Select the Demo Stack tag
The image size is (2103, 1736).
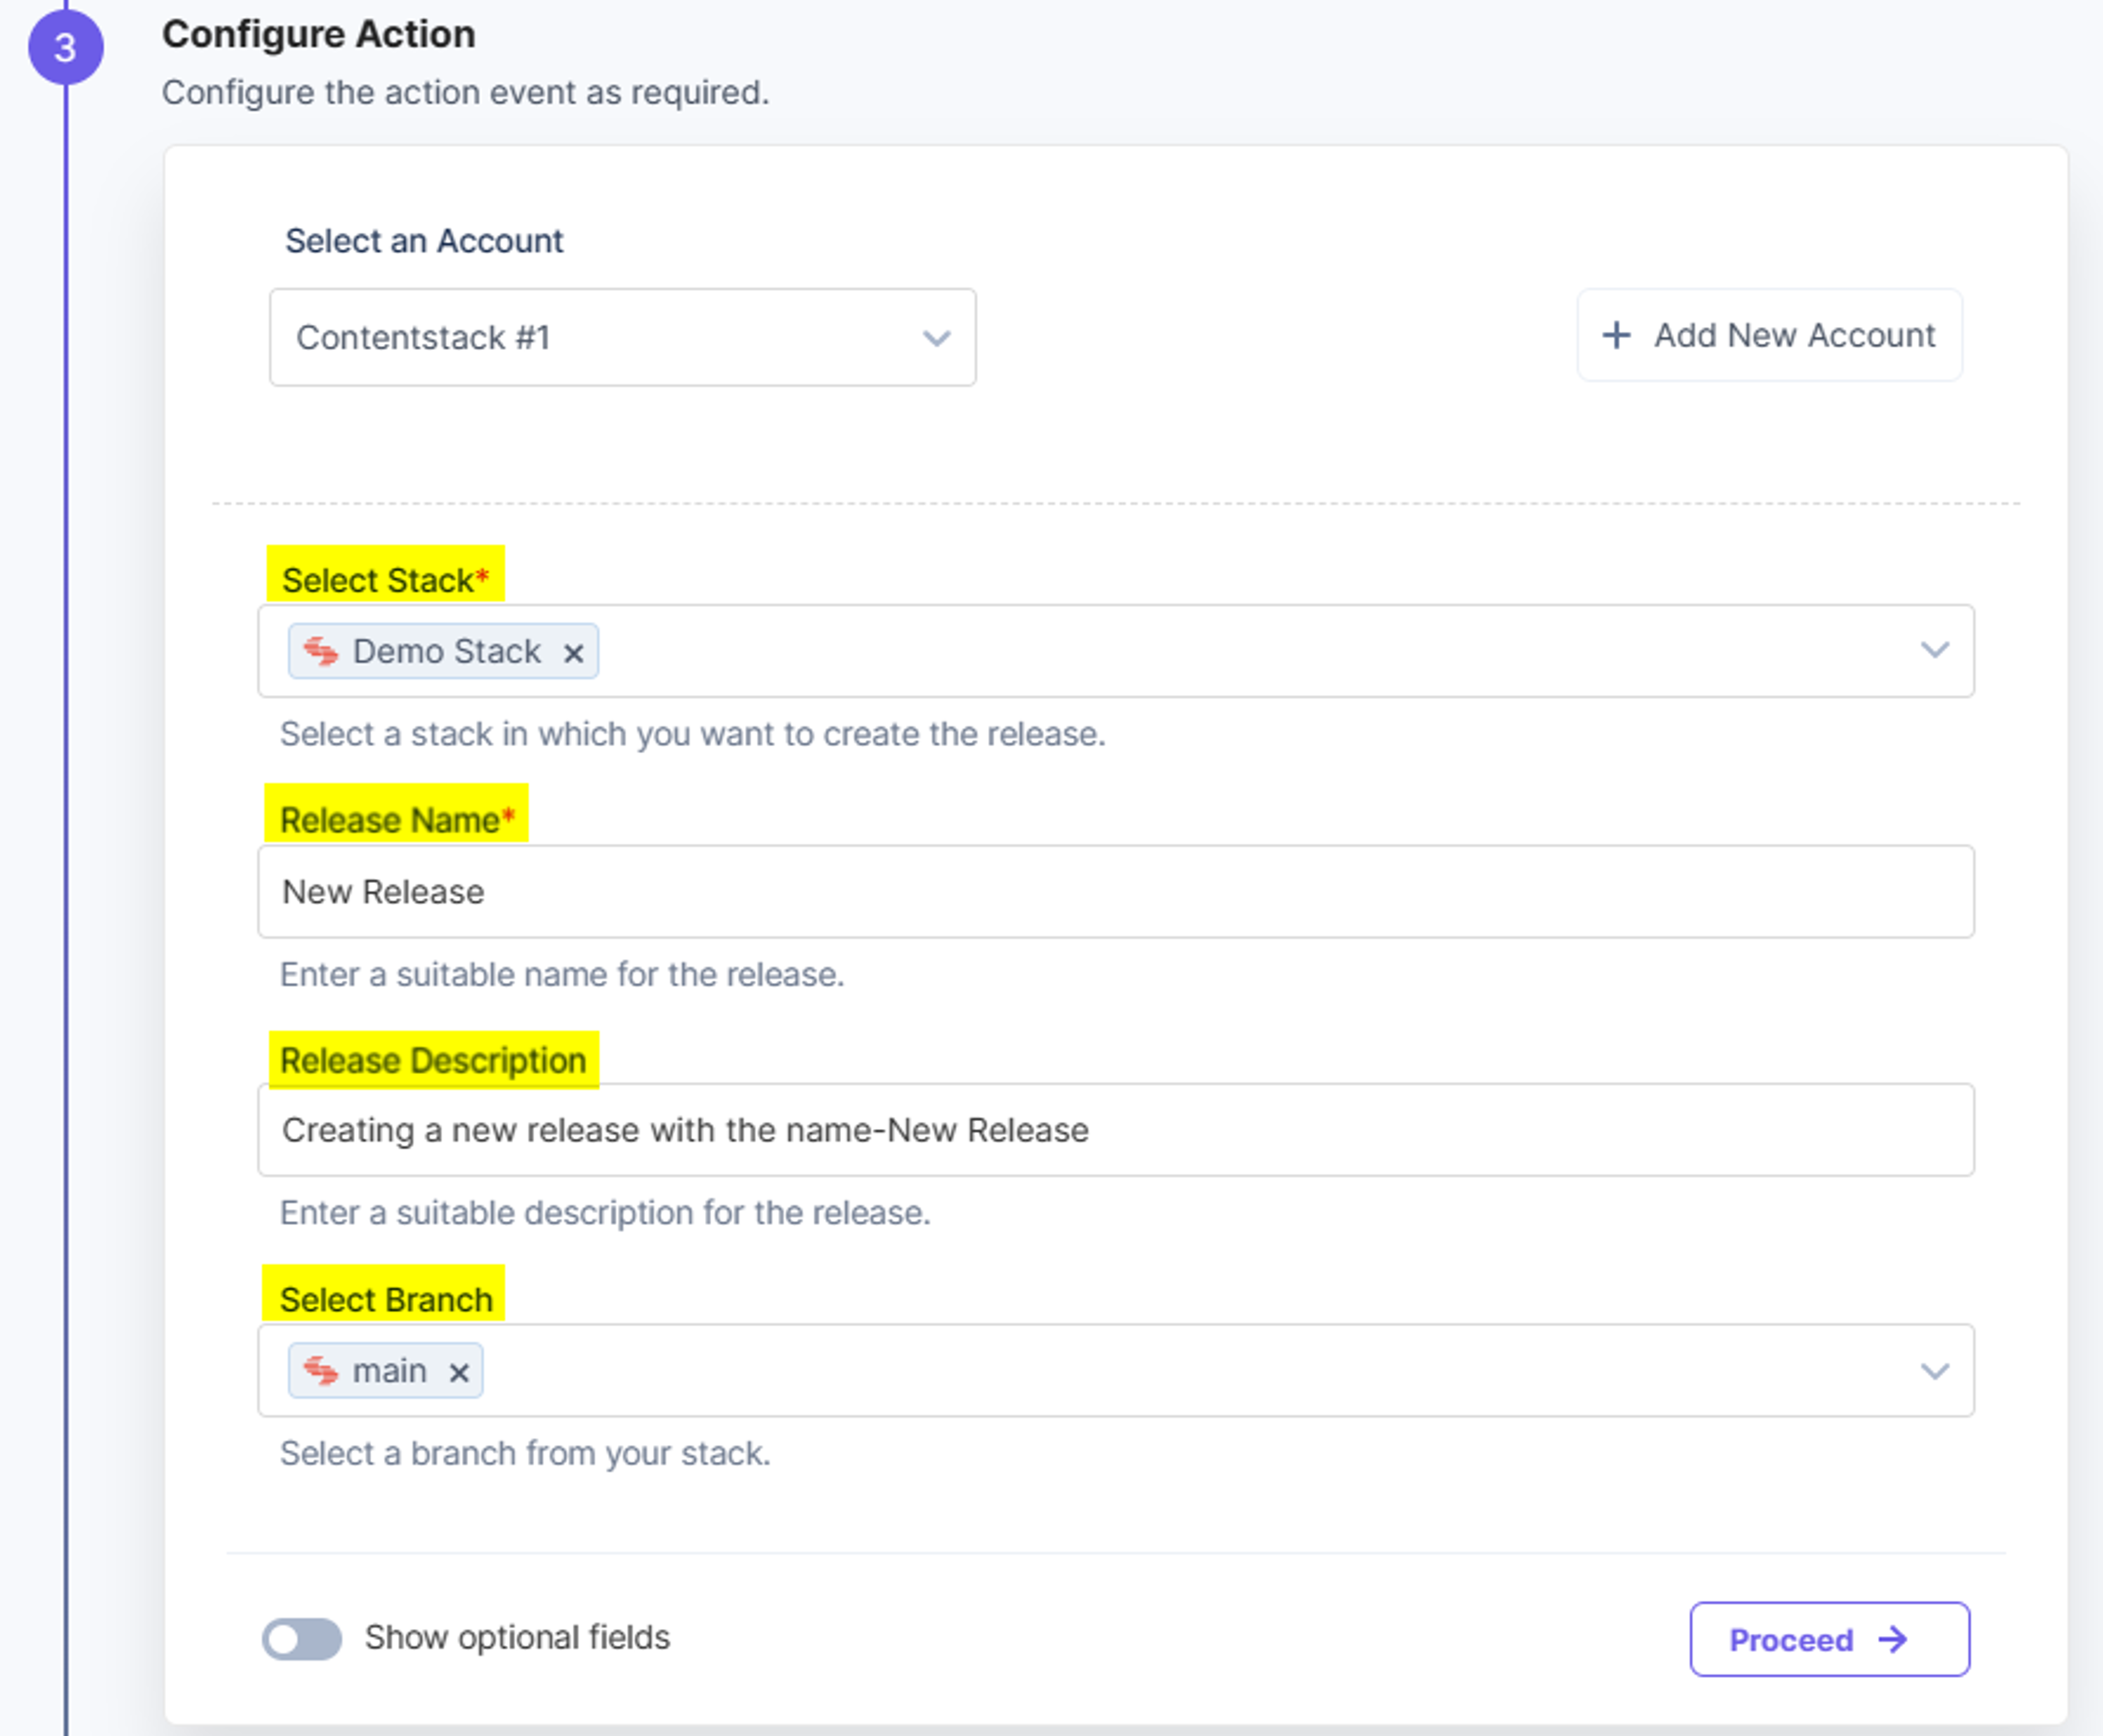443,651
